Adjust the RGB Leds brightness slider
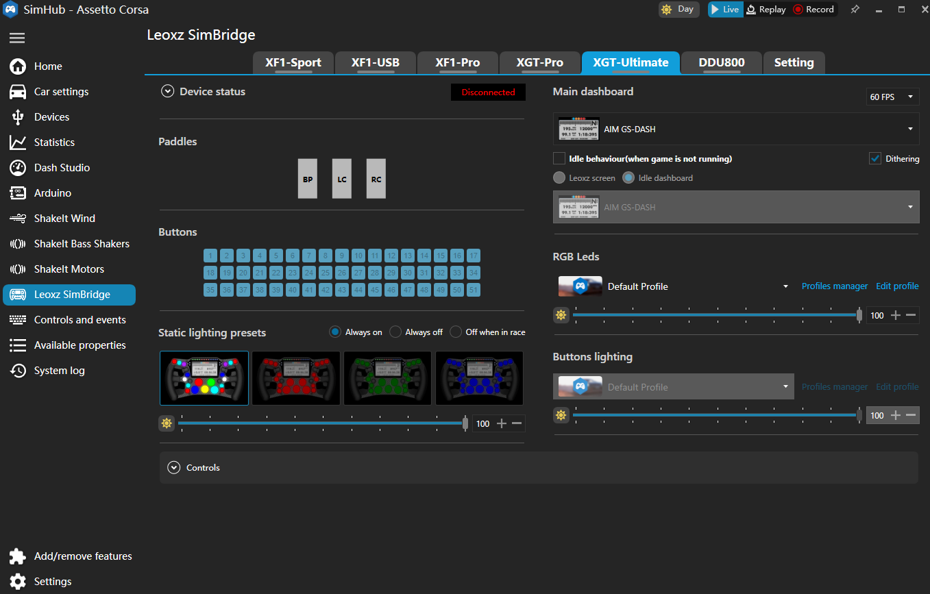This screenshot has height=594, width=930. click(x=718, y=315)
